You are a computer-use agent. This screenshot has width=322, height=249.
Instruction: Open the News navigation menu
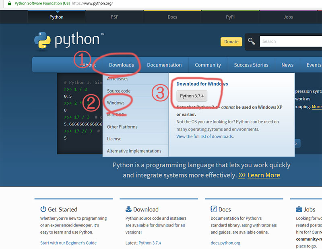coord(287,65)
